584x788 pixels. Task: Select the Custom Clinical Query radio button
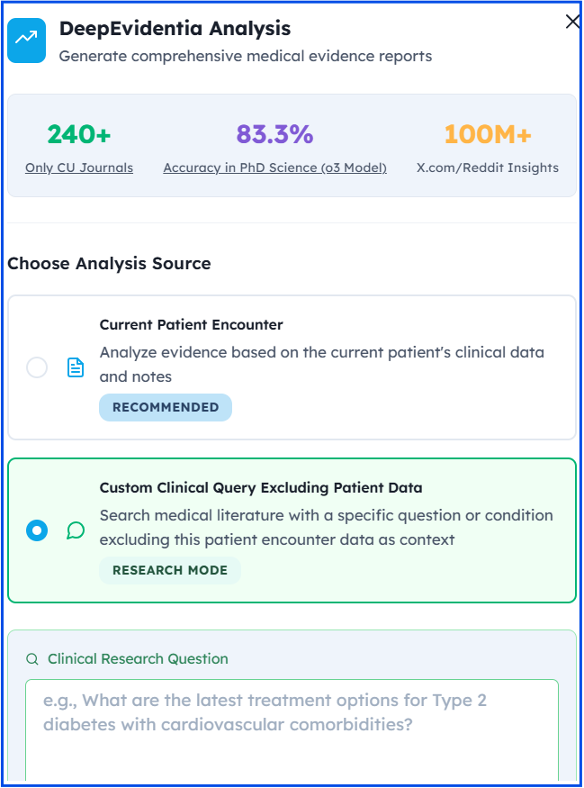click(37, 530)
